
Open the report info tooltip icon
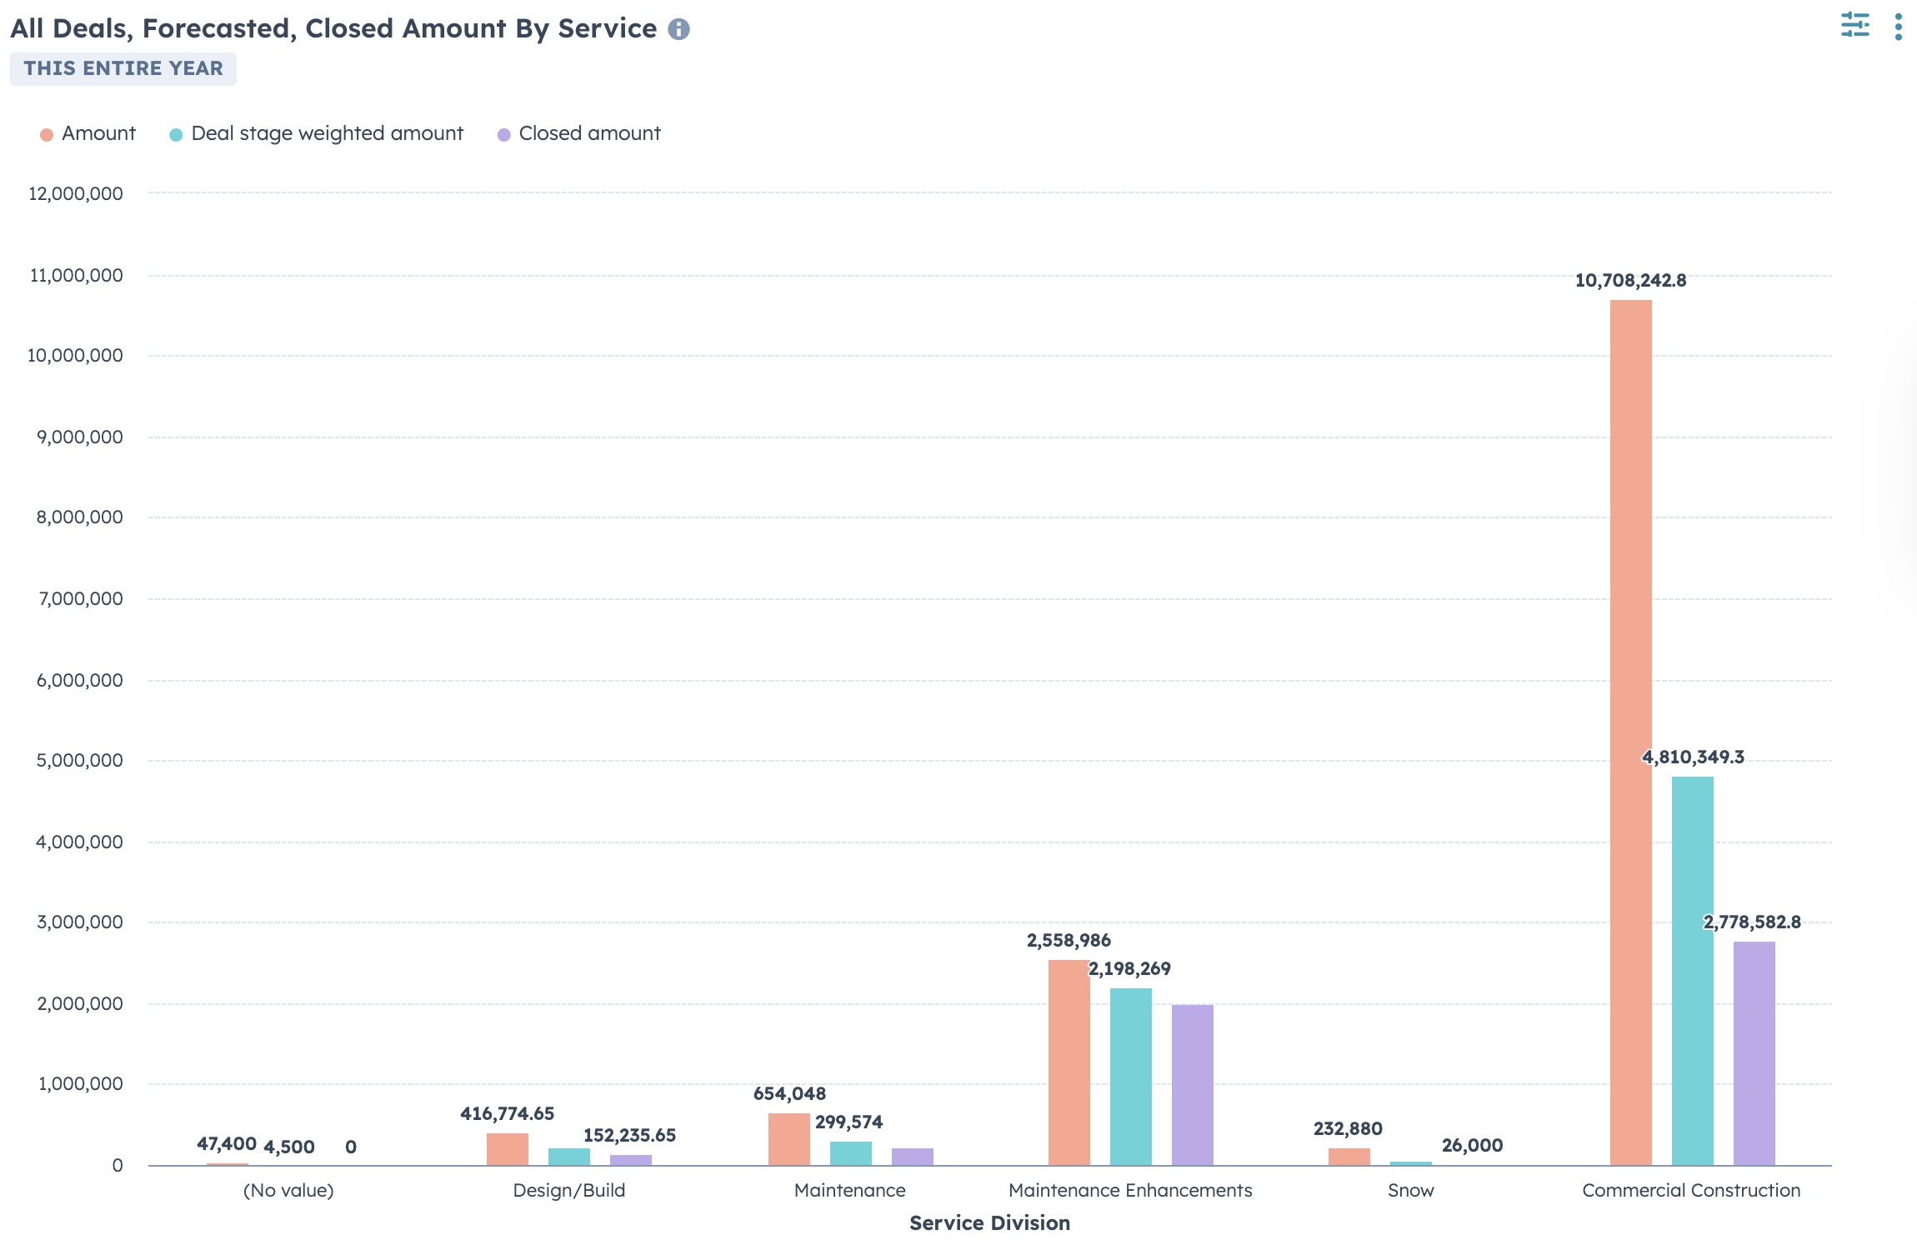pos(678,29)
